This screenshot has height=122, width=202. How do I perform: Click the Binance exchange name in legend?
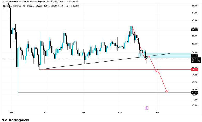click(x=31, y=6)
